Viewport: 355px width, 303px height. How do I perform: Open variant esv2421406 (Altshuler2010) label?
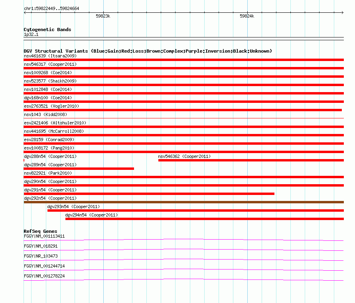pyautogui.click(x=55, y=123)
